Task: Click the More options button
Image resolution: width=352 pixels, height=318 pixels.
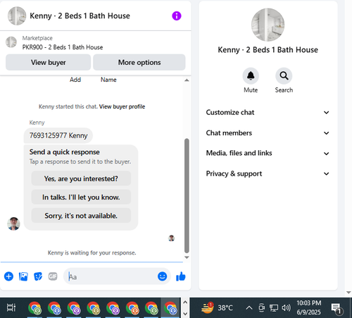Action: [x=139, y=62]
